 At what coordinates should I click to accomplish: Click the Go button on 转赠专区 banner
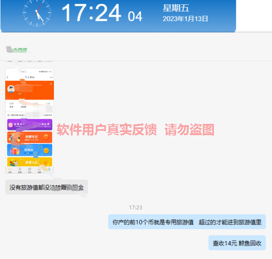coord(47,137)
